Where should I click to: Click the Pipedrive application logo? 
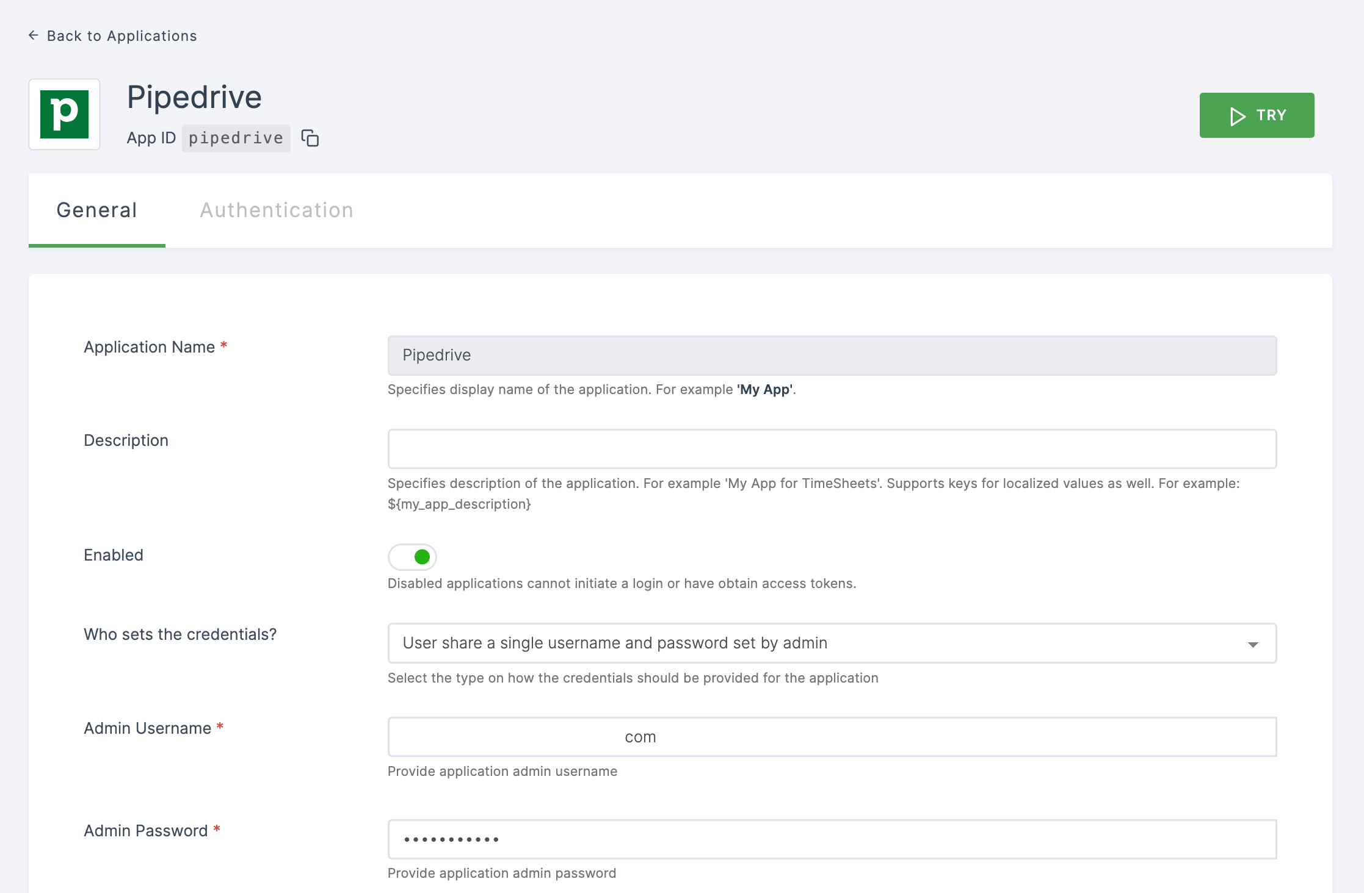(64, 114)
